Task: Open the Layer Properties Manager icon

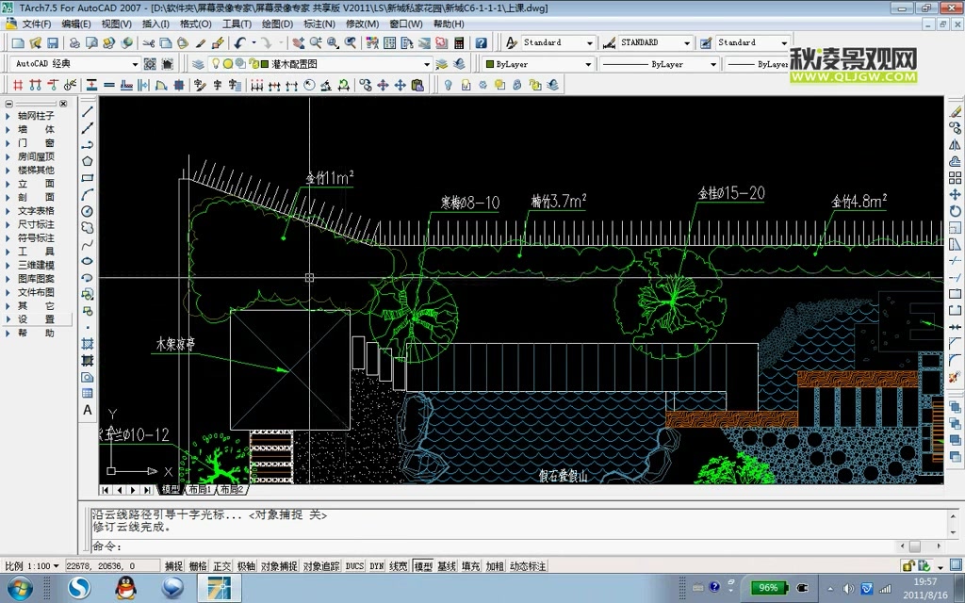Action: click(x=198, y=64)
